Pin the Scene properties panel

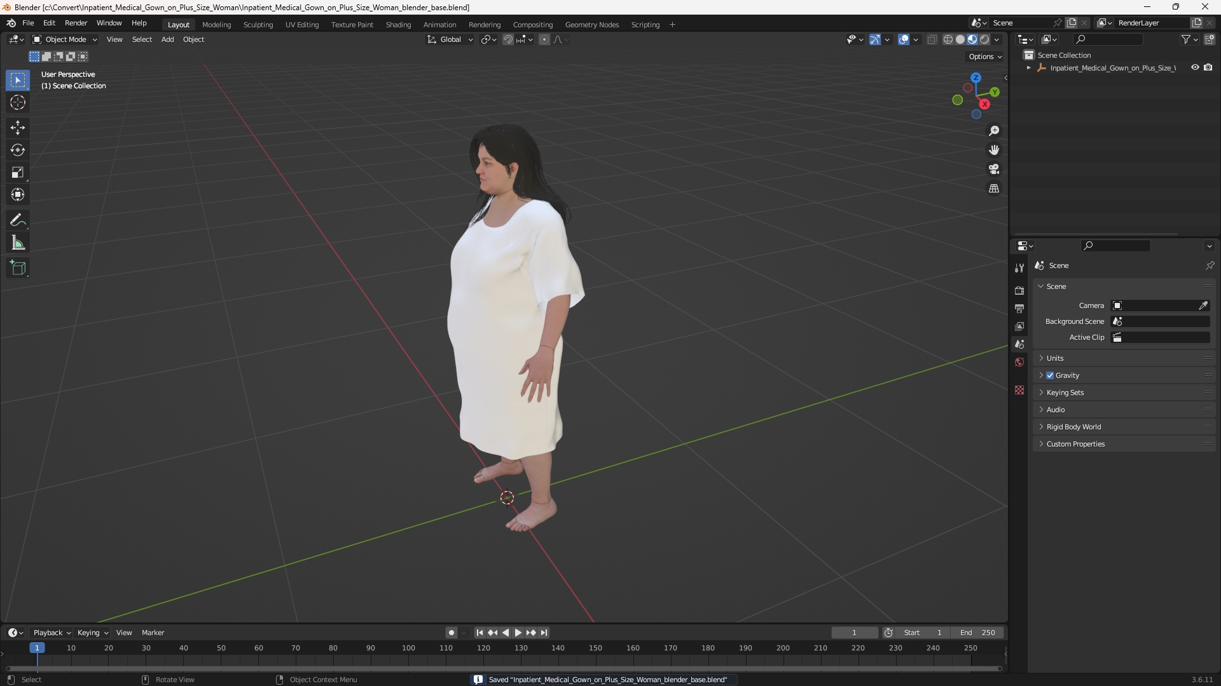pyautogui.click(x=1210, y=266)
